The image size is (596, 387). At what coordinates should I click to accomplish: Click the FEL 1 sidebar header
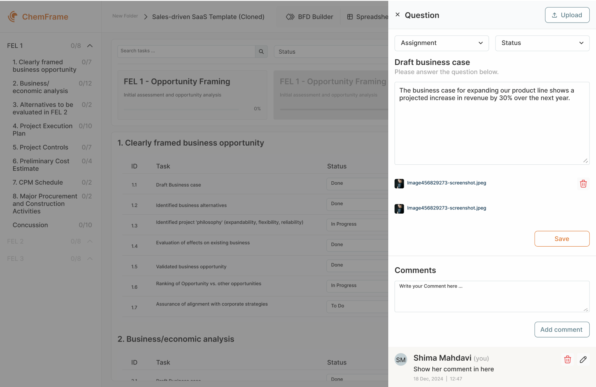(50, 46)
